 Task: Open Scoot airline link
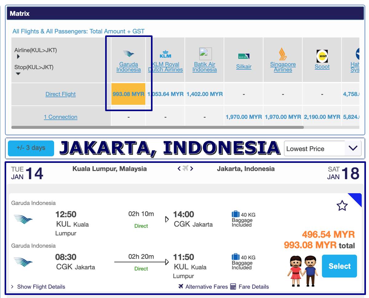coord(322,66)
